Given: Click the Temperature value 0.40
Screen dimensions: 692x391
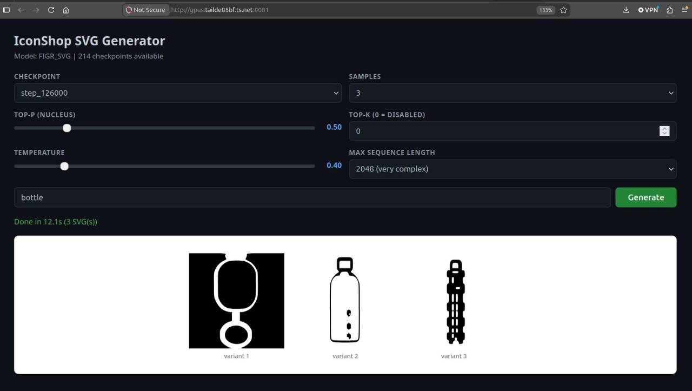Looking at the screenshot, I should 334,165.
